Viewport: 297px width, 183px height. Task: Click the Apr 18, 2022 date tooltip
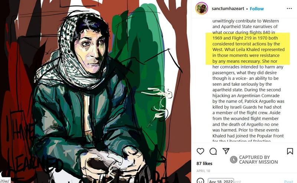pyautogui.click(x=221, y=181)
